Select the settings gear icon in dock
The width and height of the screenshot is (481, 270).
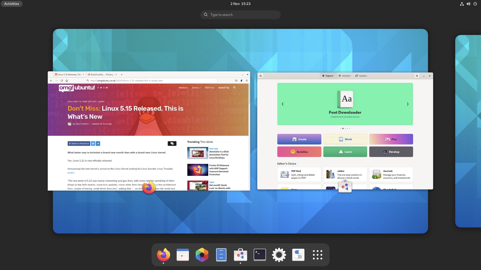(279, 254)
